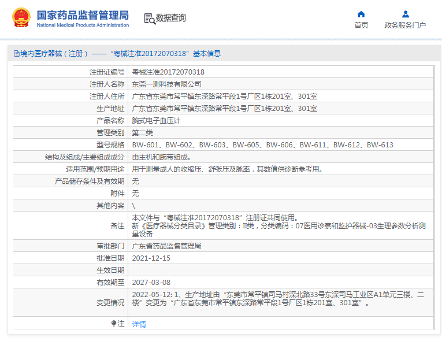Image resolution: width=442 pixels, height=341 pixels.
Task: Go to 首页 home page
Action: [361, 25]
